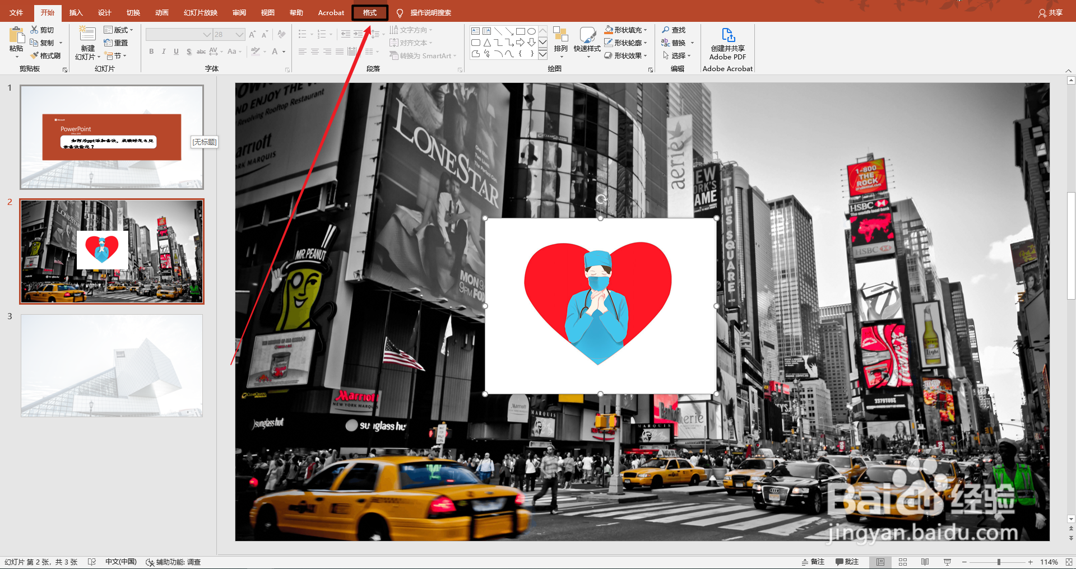Viewport: 1076px width, 569px height.
Task: Switch to normal view in status bar
Action: (880, 562)
